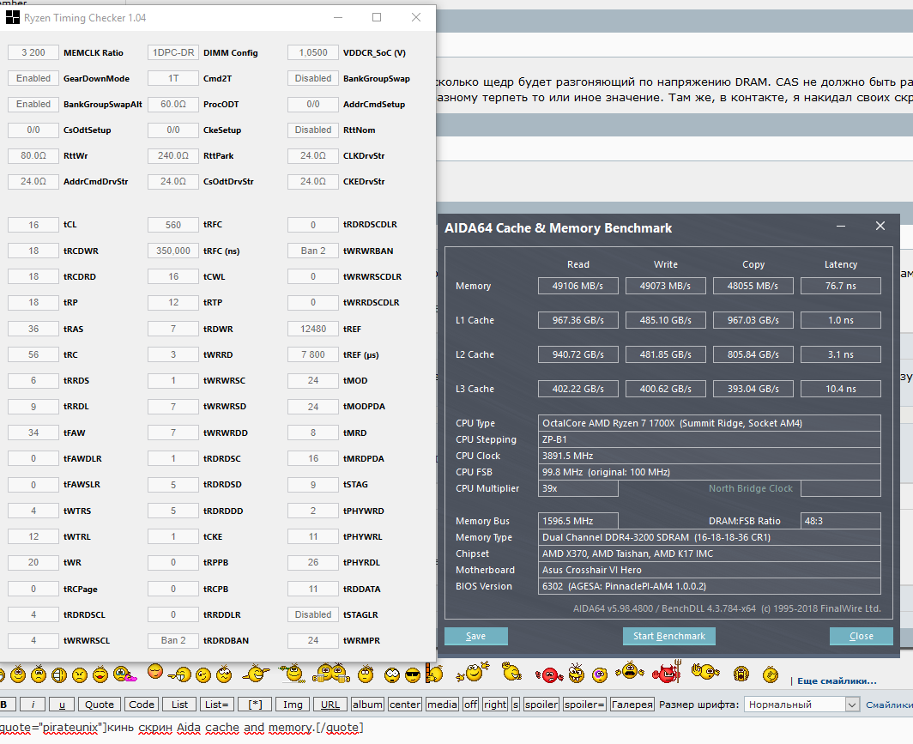Click the tREF value field 12480
Viewport: 913px width, 744px height.
point(312,329)
